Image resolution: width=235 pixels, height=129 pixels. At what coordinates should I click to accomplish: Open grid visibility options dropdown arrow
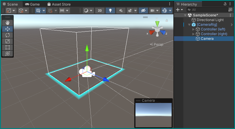[44, 11]
